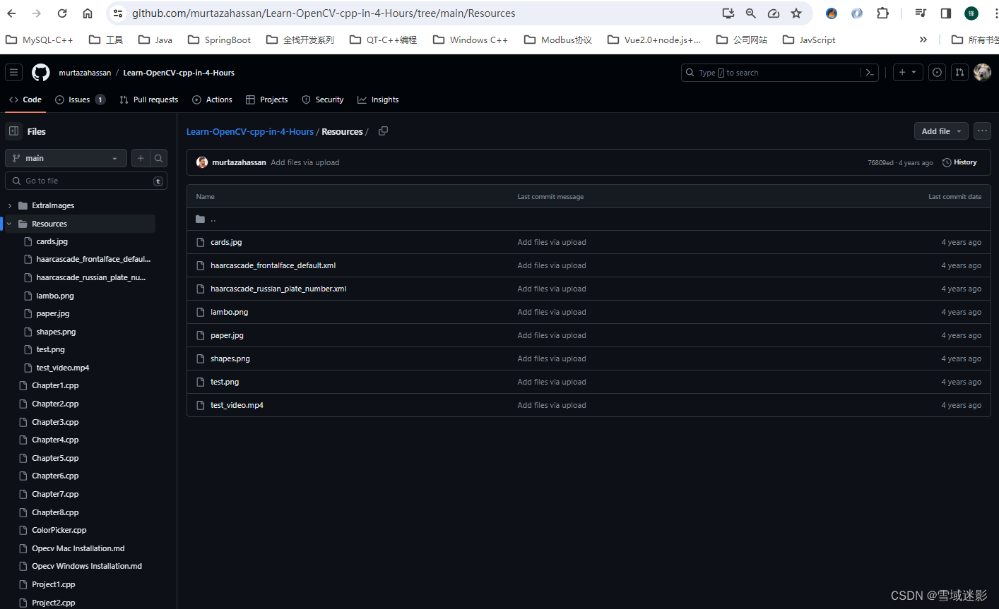
Task: Open the Actions tab
Action: [x=212, y=100]
